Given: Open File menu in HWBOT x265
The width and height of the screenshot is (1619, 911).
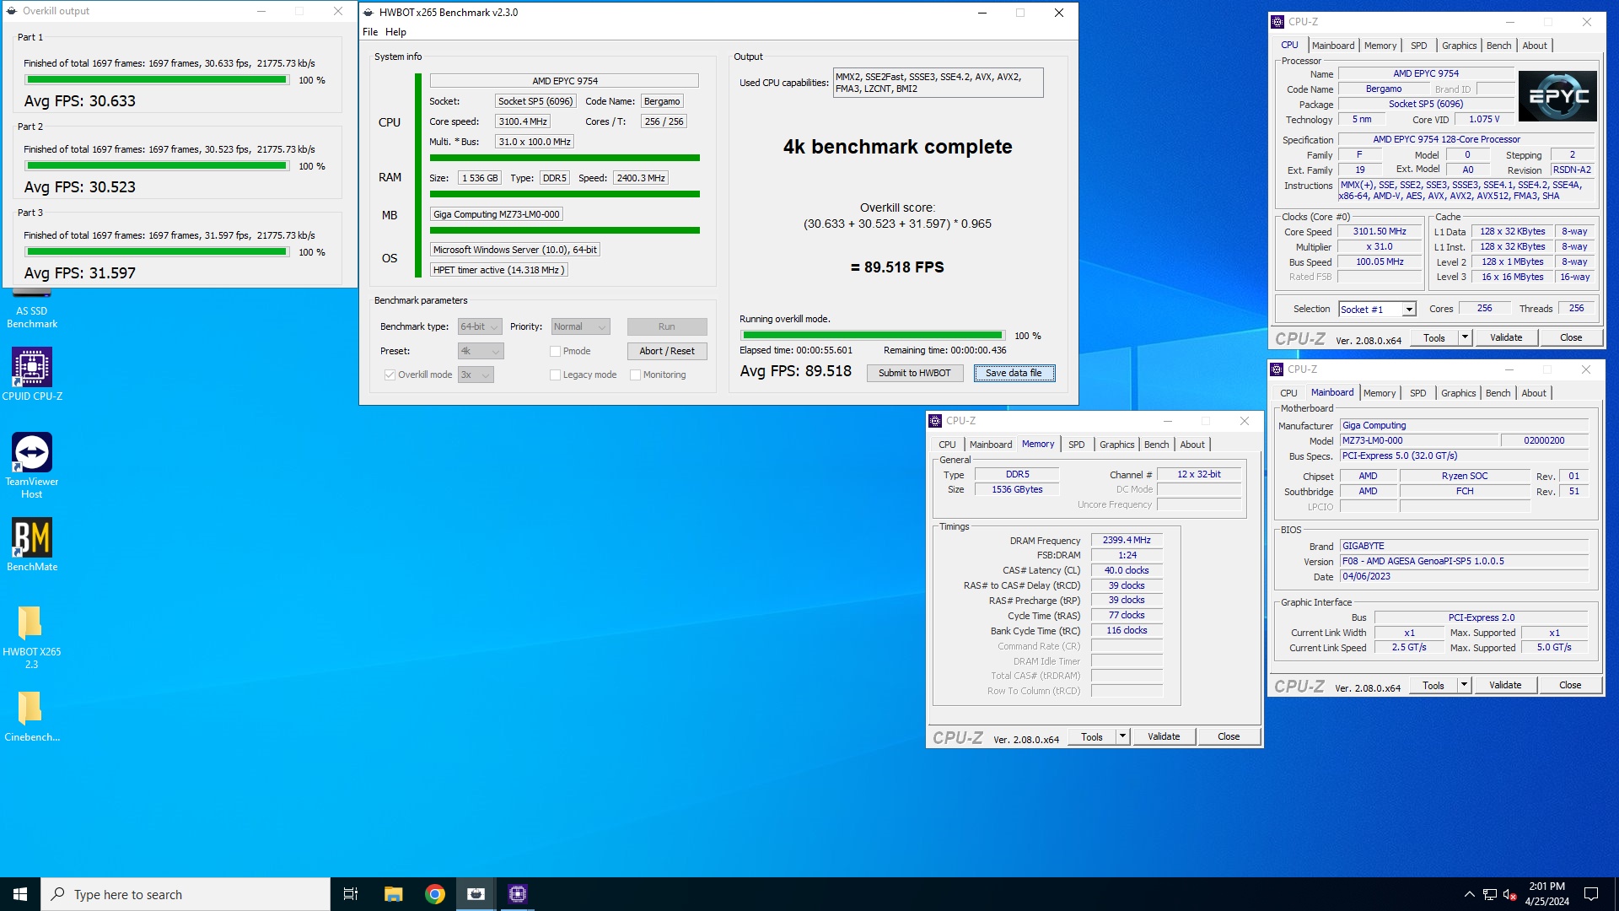Looking at the screenshot, I should (x=370, y=32).
